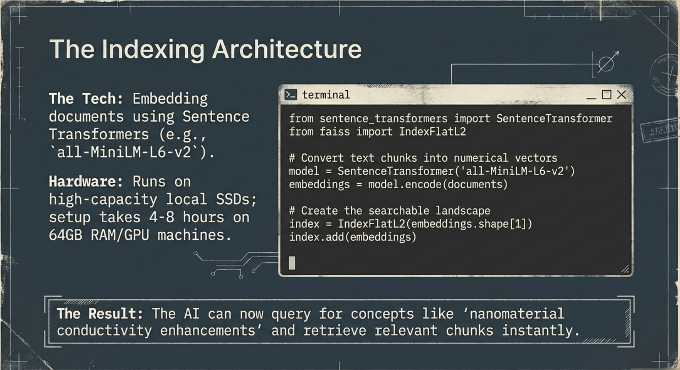Maximize the terminal window
This screenshot has height=370, width=680.
[x=606, y=95]
